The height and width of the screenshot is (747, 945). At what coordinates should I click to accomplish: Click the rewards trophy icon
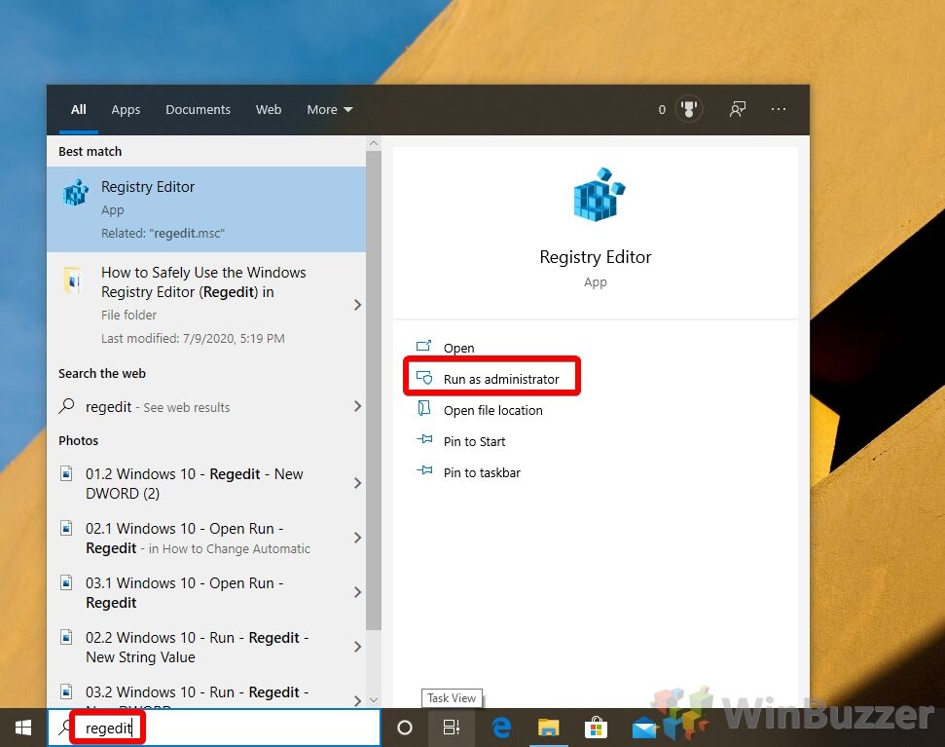688,109
